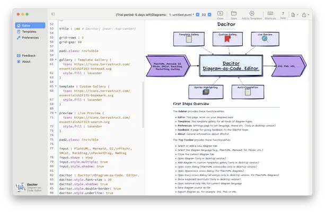Click 'input.style.multiple: true' code line
This screenshot has width=325, height=212.
click(83, 162)
